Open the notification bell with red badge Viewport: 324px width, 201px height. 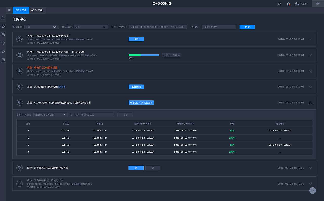(x=288, y=3)
